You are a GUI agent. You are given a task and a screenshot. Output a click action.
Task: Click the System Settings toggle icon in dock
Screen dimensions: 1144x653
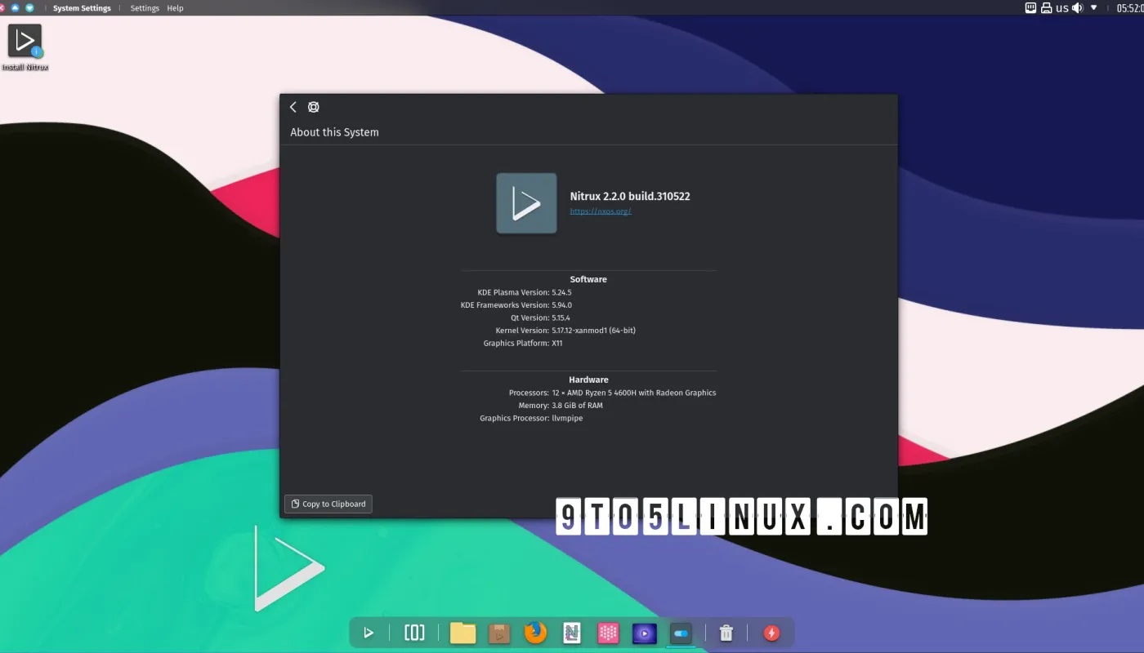click(681, 633)
